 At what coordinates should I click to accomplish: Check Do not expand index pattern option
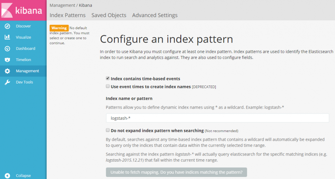[108, 130]
